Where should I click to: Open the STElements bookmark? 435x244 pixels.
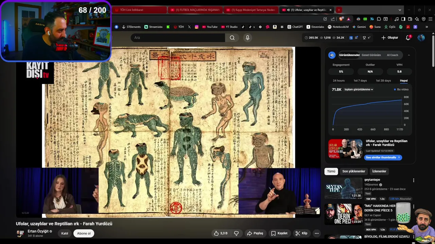[x=131, y=27]
